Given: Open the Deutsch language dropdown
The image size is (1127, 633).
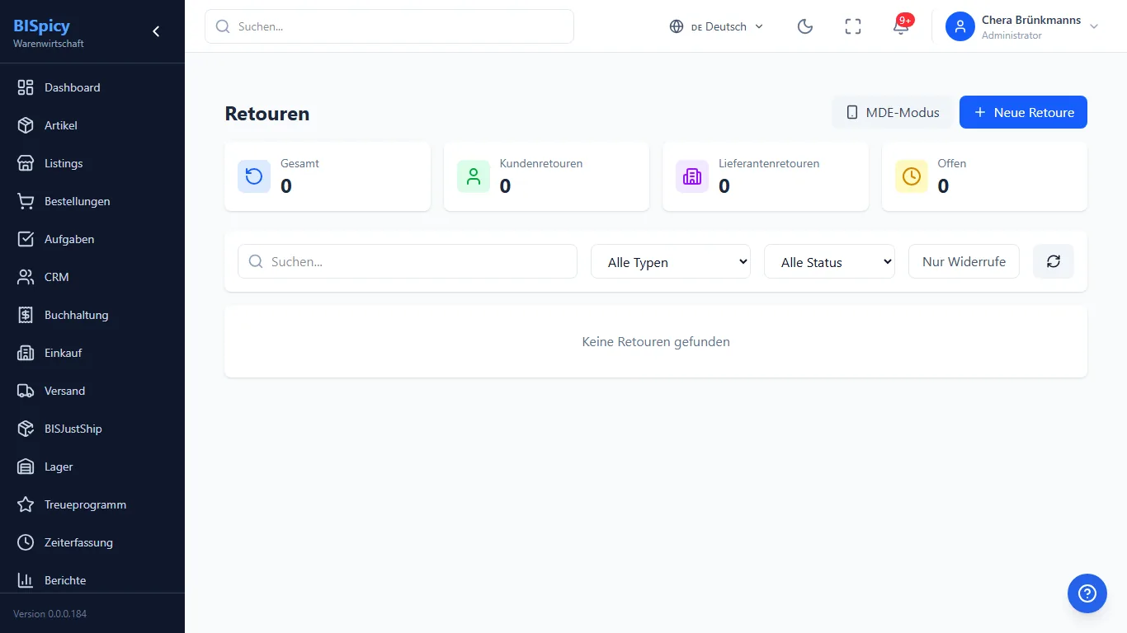Looking at the screenshot, I should (x=717, y=26).
